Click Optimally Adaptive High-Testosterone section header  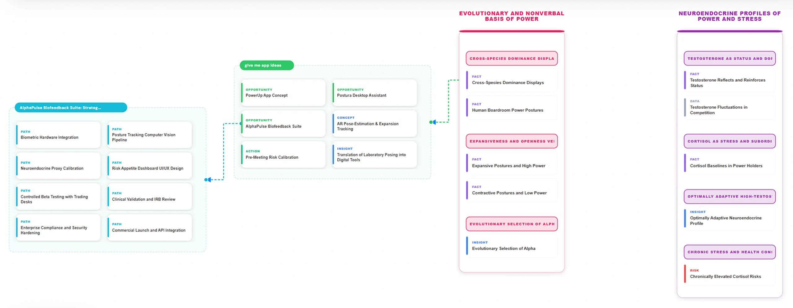[x=730, y=197]
